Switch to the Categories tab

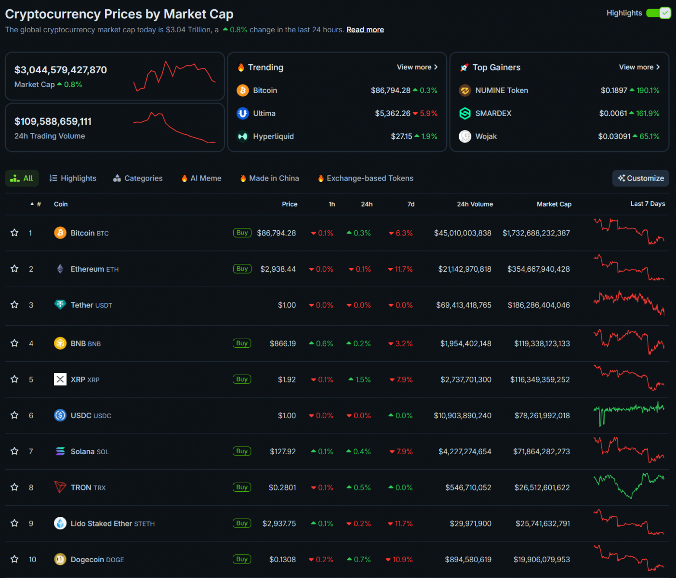click(138, 178)
